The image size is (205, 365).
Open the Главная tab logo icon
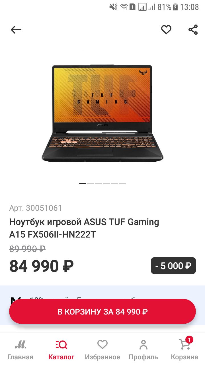coord(20,345)
